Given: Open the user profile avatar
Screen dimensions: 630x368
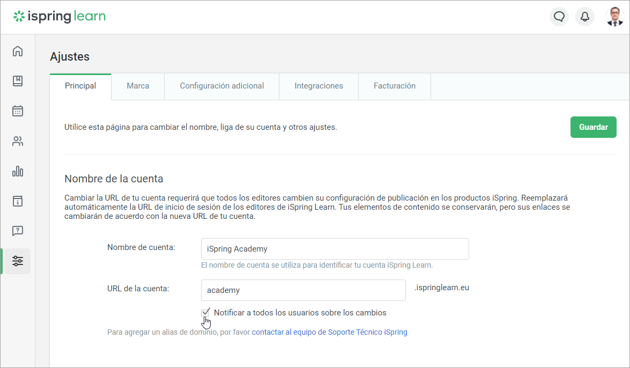Looking at the screenshot, I should point(615,17).
